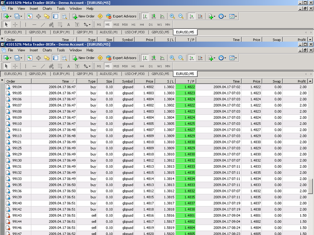Toggle Expert Advisors in the top window

pos(121,16)
